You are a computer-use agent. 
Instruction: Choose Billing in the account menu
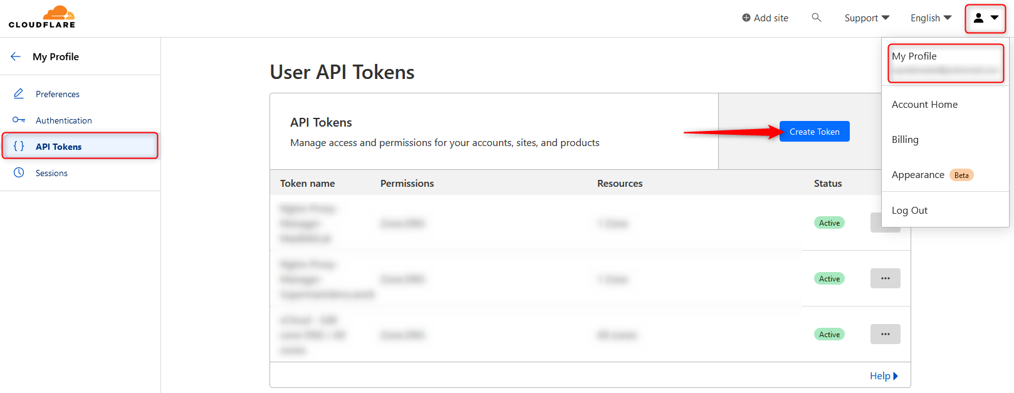click(905, 140)
